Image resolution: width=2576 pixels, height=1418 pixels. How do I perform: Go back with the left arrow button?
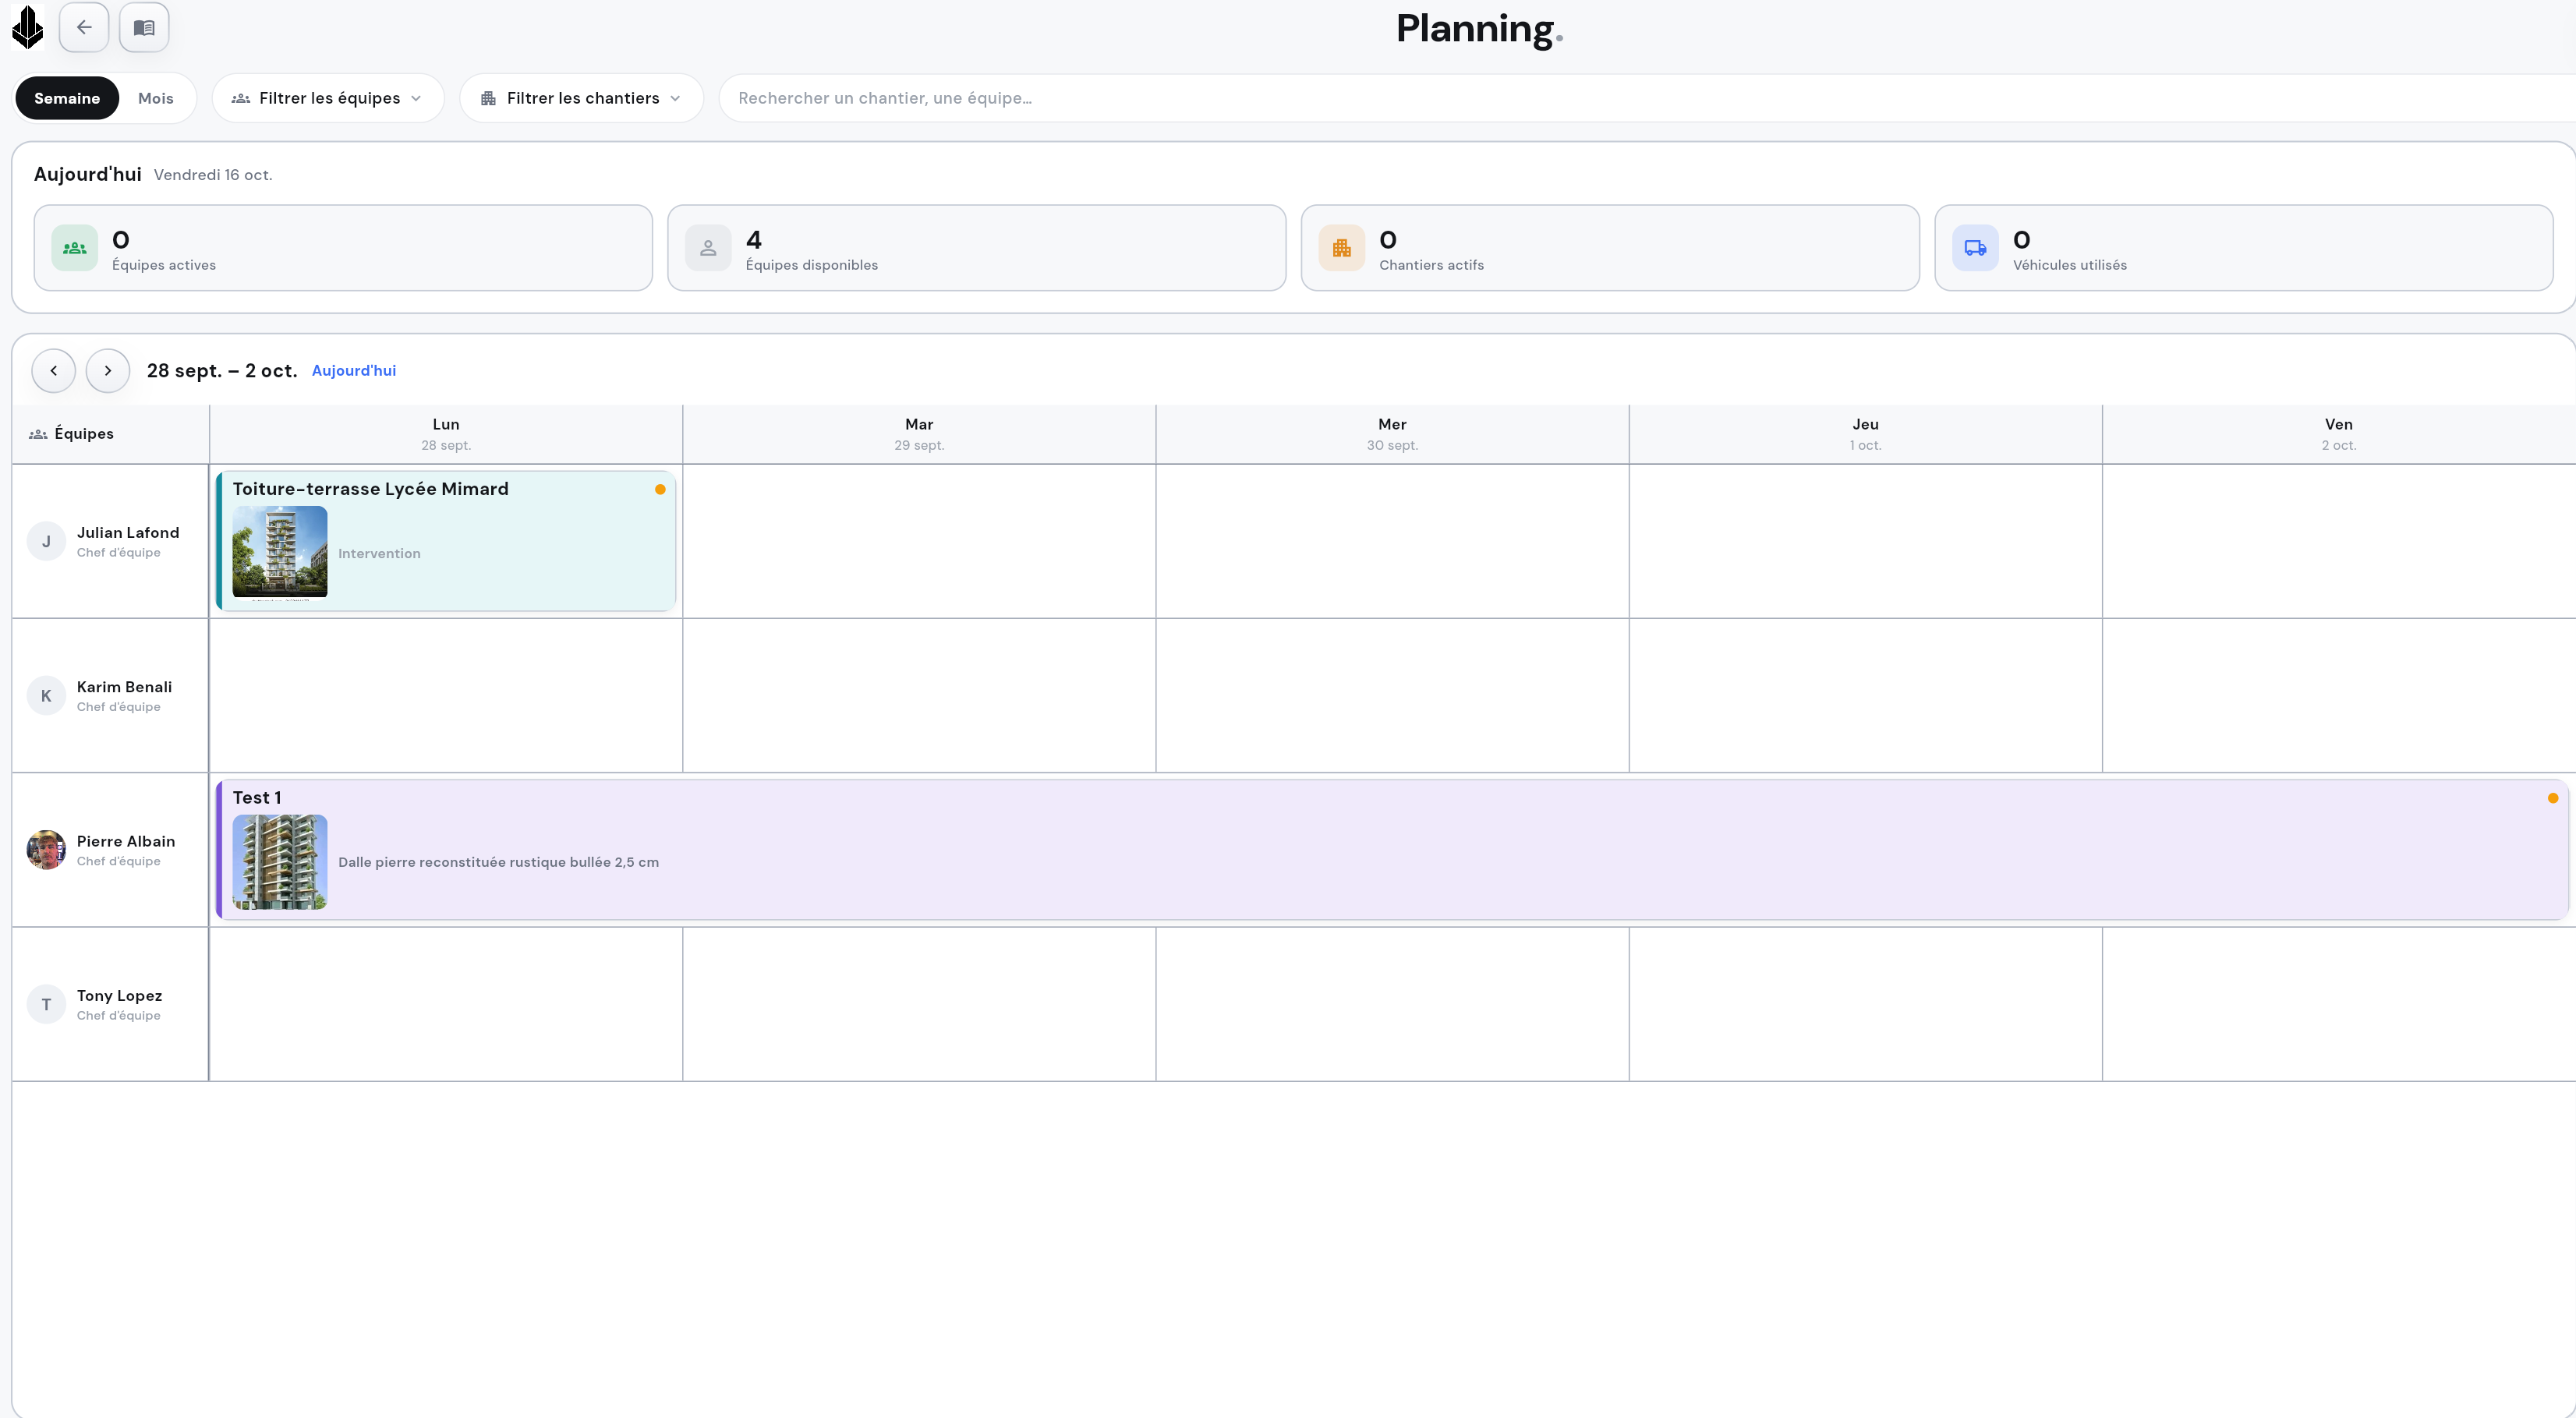84,27
